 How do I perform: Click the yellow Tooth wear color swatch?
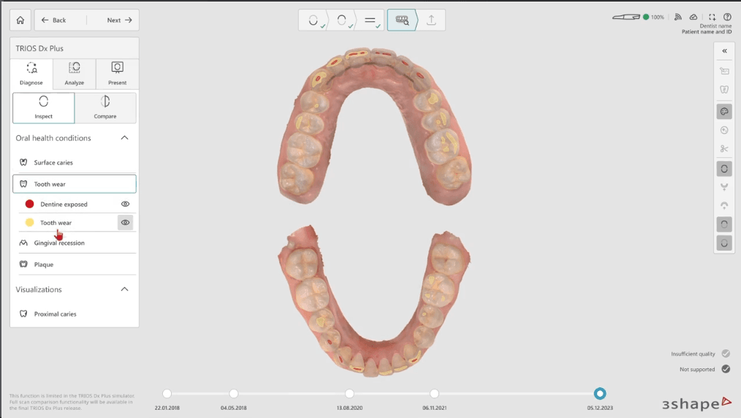pos(29,222)
